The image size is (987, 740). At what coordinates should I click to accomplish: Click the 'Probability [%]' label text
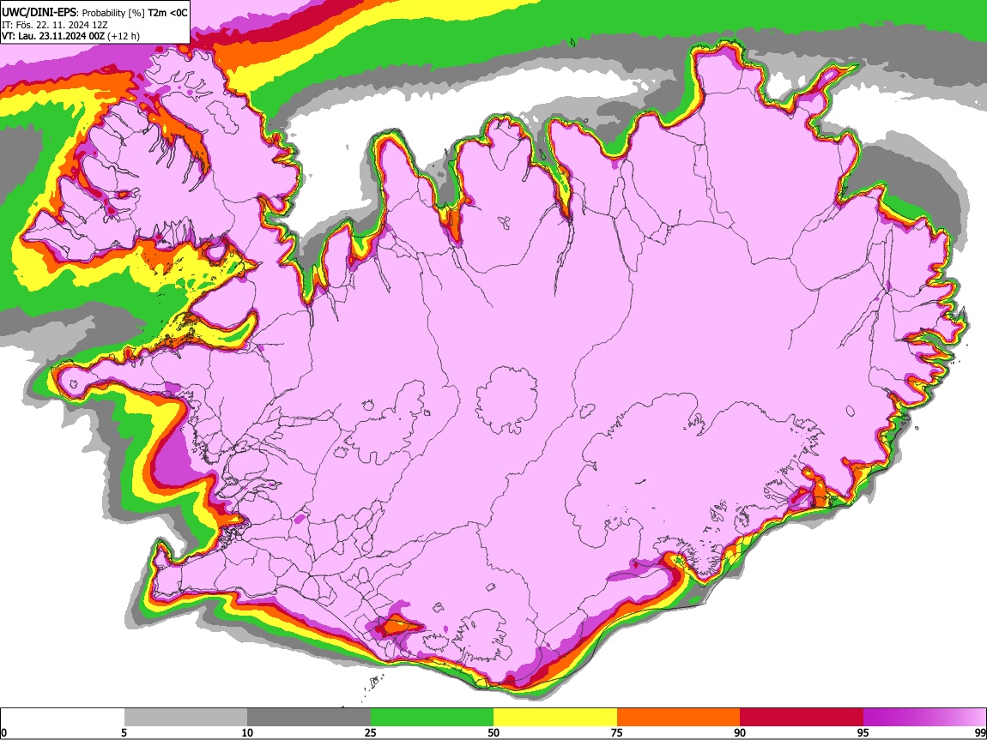pos(114,13)
